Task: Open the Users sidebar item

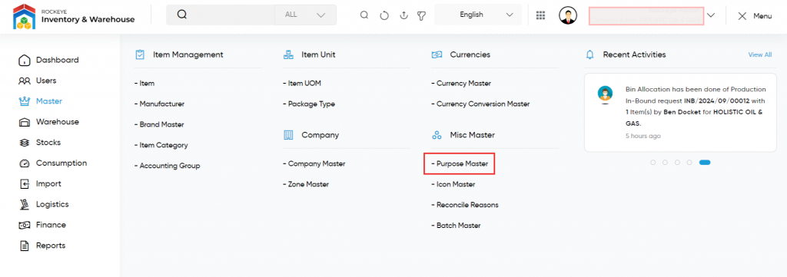Action: [38, 81]
